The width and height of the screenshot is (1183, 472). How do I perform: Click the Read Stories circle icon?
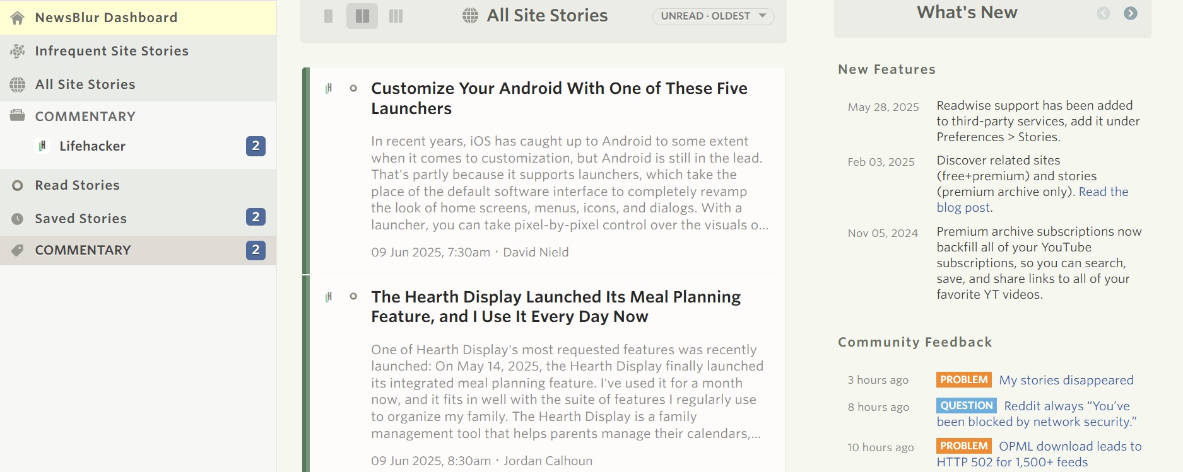pos(18,185)
